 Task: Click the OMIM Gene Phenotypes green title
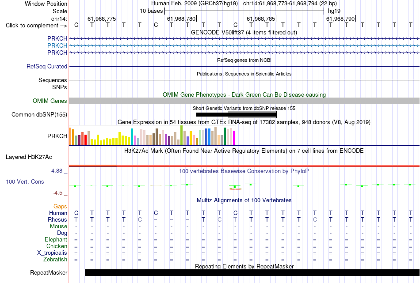tap(244, 94)
